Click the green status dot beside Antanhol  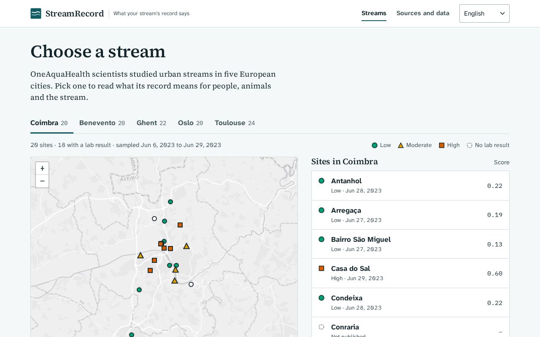tap(321, 181)
